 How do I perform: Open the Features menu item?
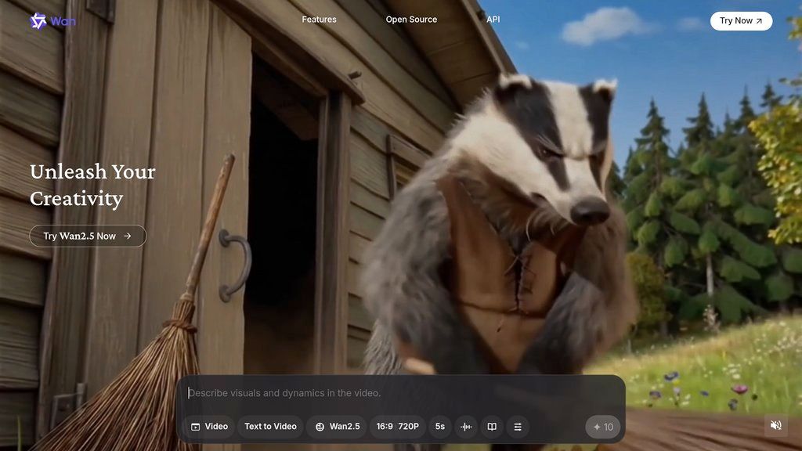point(320,20)
